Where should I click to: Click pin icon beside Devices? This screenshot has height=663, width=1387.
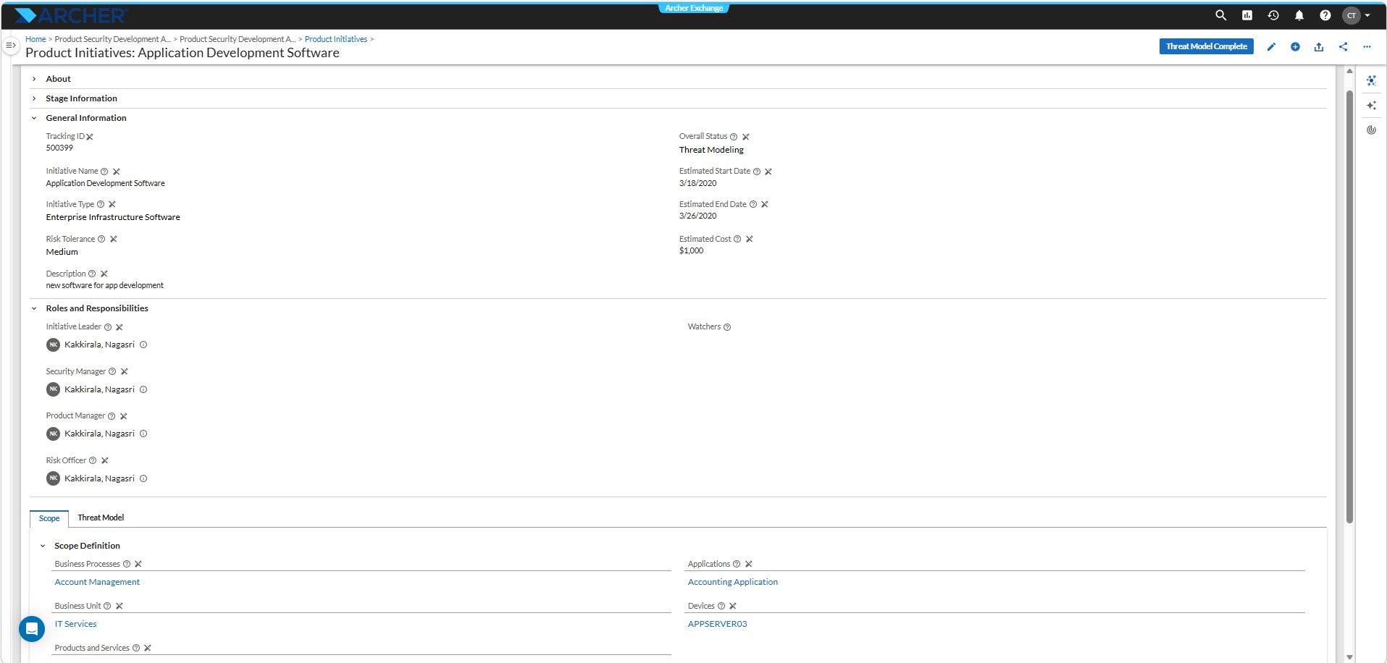(x=733, y=607)
